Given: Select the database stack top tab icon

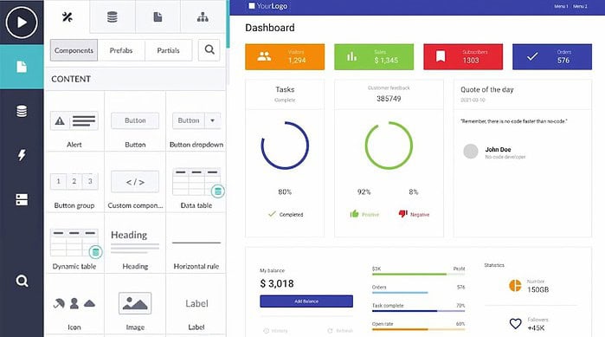Looking at the screenshot, I should tap(113, 17).
